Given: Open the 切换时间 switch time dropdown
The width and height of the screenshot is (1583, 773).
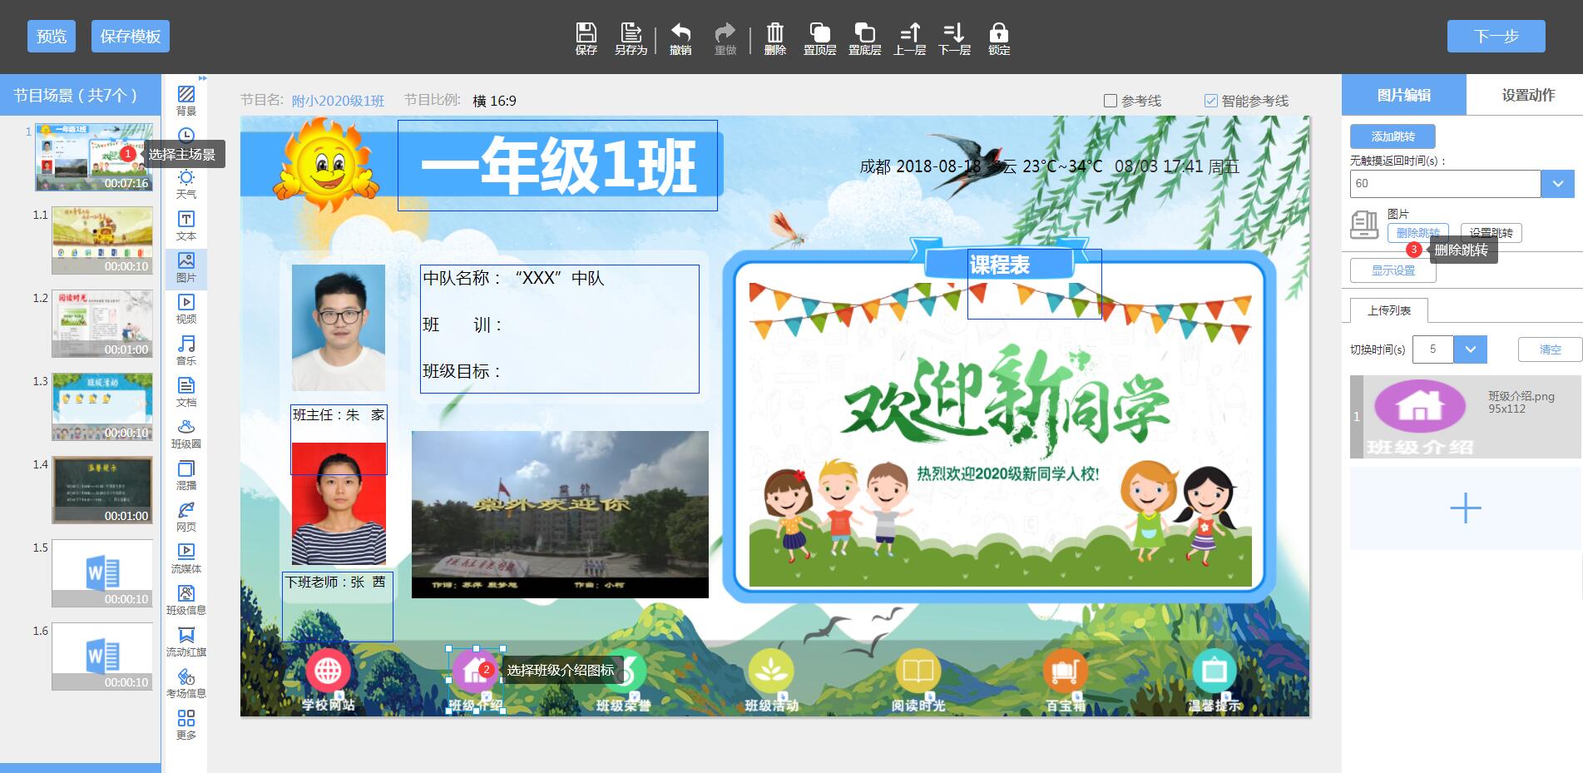Looking at the screenshot, I should pos(1470,349).
